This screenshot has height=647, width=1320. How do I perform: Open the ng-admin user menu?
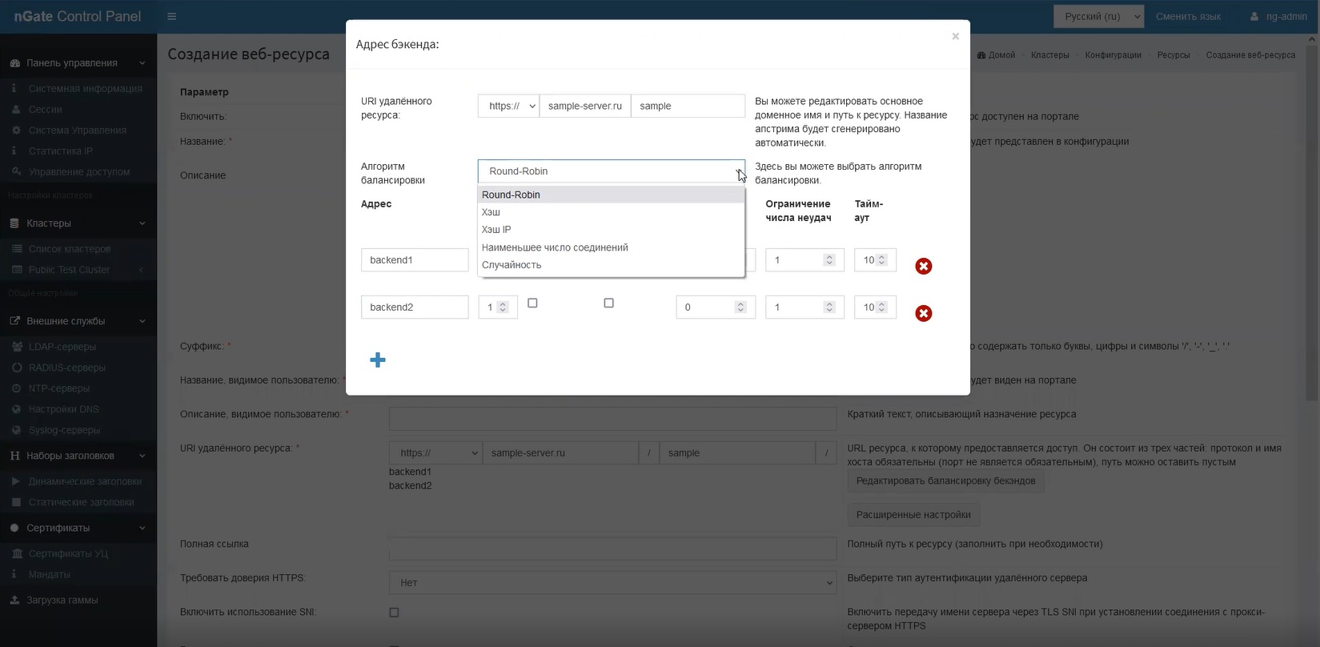click(1278, 16)
